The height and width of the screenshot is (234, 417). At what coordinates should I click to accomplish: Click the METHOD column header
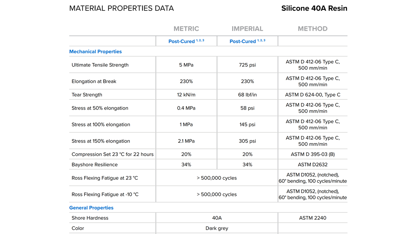point(312,29)
